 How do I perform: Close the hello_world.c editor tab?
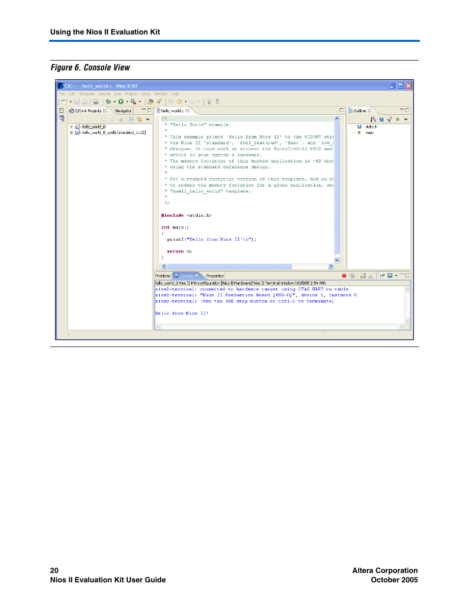point(187,111)
